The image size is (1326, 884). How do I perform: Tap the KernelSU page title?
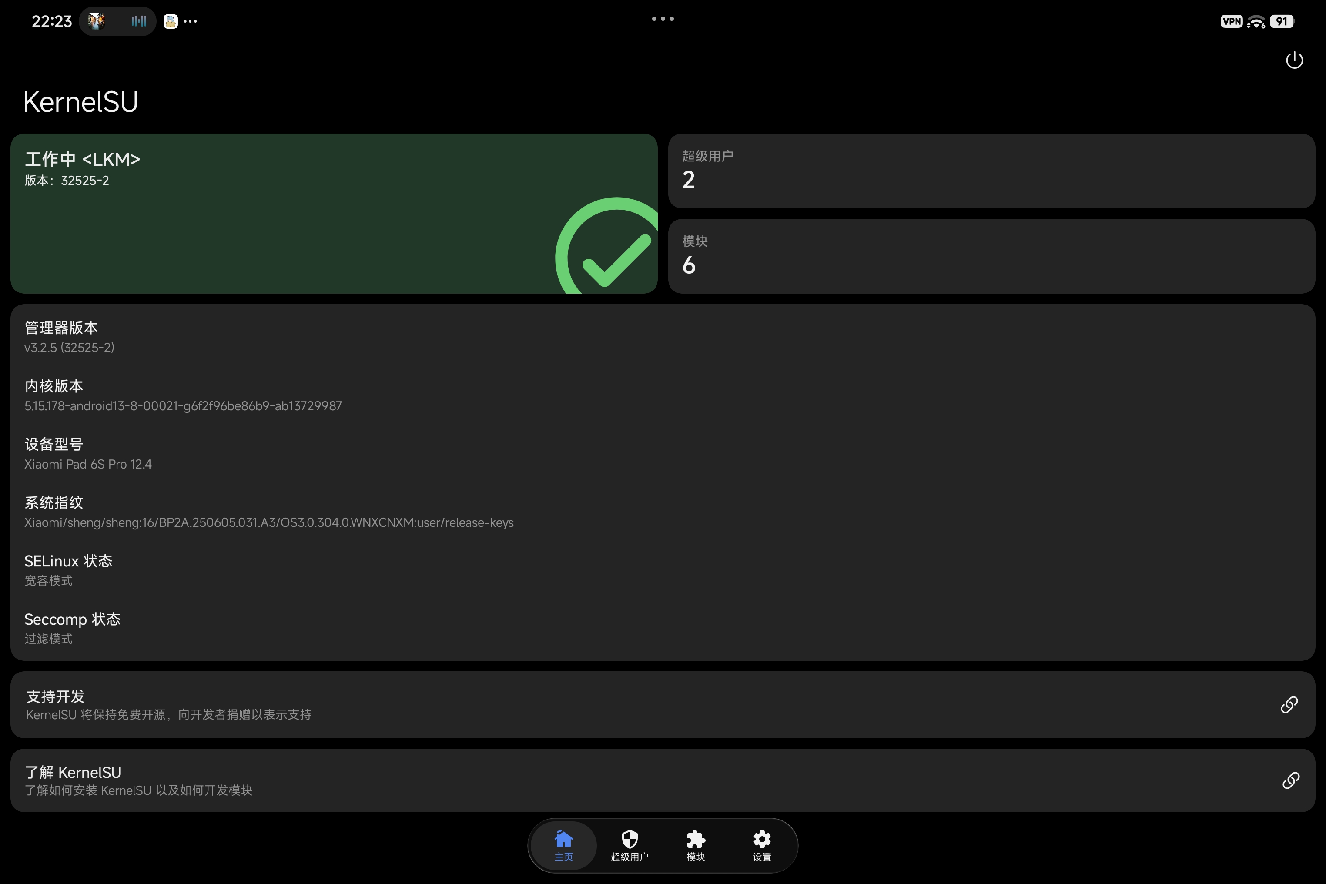point(80,102)
